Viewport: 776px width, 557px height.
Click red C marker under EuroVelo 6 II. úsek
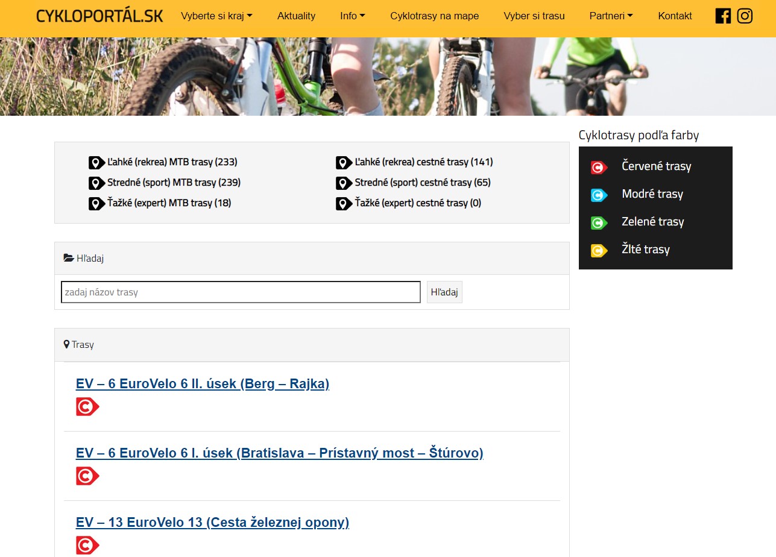click(x=87, y=407)
